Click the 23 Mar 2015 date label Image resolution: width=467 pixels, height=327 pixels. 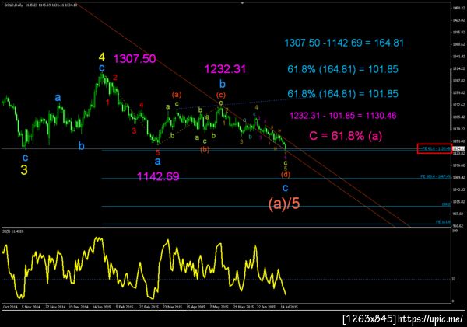(172, 307)
